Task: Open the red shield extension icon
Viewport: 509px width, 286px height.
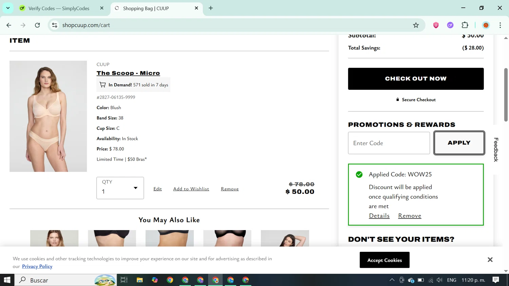Action: (436, 25)
